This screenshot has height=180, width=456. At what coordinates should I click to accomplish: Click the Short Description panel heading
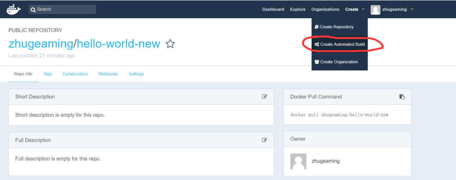click(35, 97)
